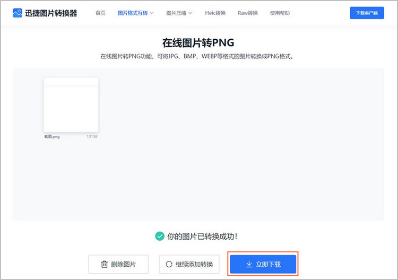Click the 删除图片 button

118,264
